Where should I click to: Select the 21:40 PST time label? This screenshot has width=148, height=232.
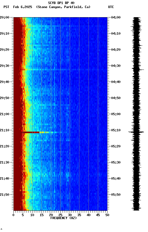click(5, 179)
